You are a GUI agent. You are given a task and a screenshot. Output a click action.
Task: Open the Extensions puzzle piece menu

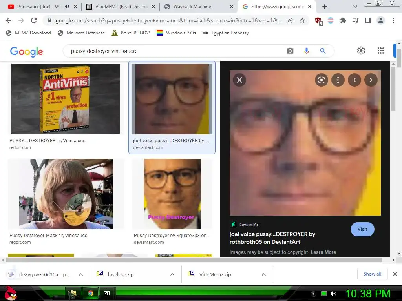(343, 20)
